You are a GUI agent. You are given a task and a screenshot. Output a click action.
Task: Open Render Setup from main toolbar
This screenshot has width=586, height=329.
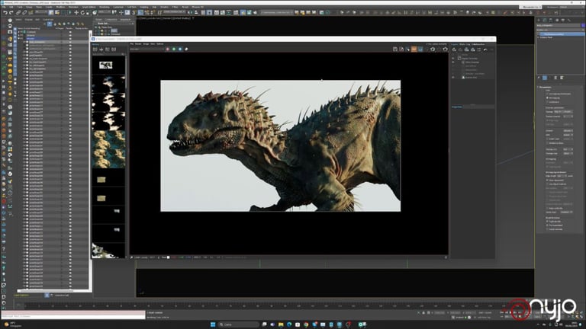tap(243, 13)
